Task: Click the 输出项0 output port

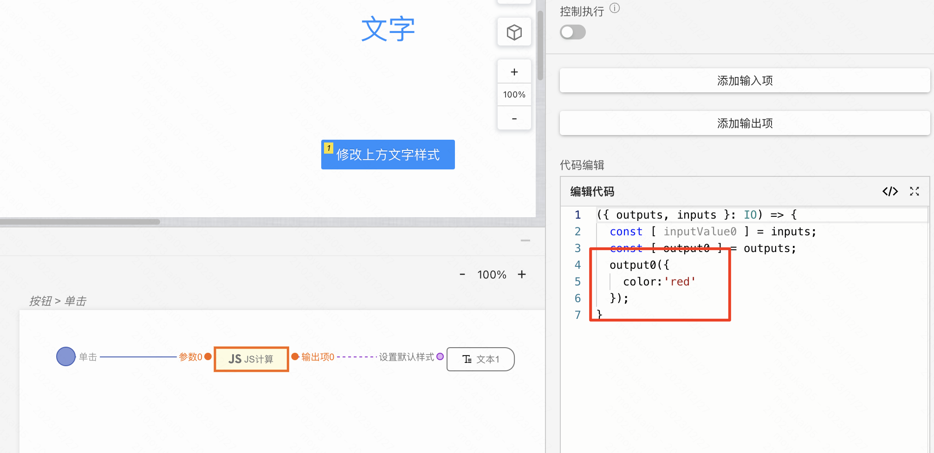Action: (x=295, y=356)
